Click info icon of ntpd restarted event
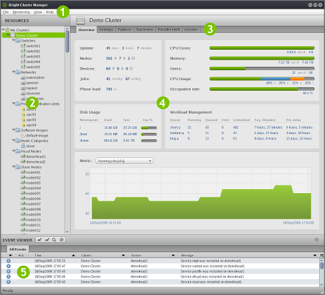The image size is (325, 295). click(8, 260)
